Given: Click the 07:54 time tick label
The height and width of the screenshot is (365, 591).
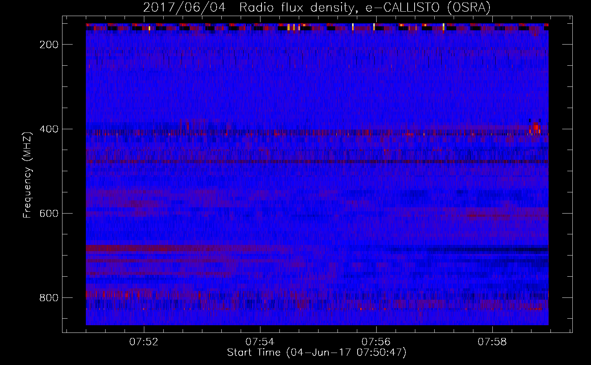Looking at the screenshot, I should coord(260,342).
